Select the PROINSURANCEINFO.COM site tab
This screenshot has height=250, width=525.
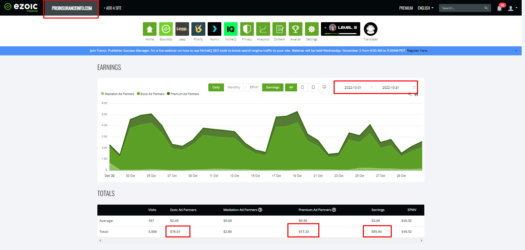72,8
